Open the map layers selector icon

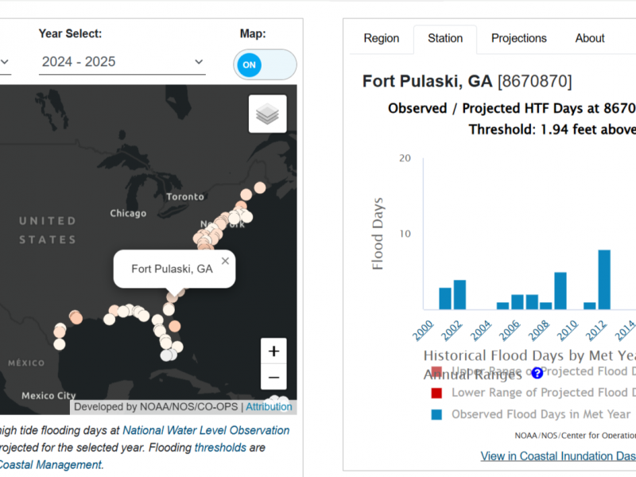[266, 112]
